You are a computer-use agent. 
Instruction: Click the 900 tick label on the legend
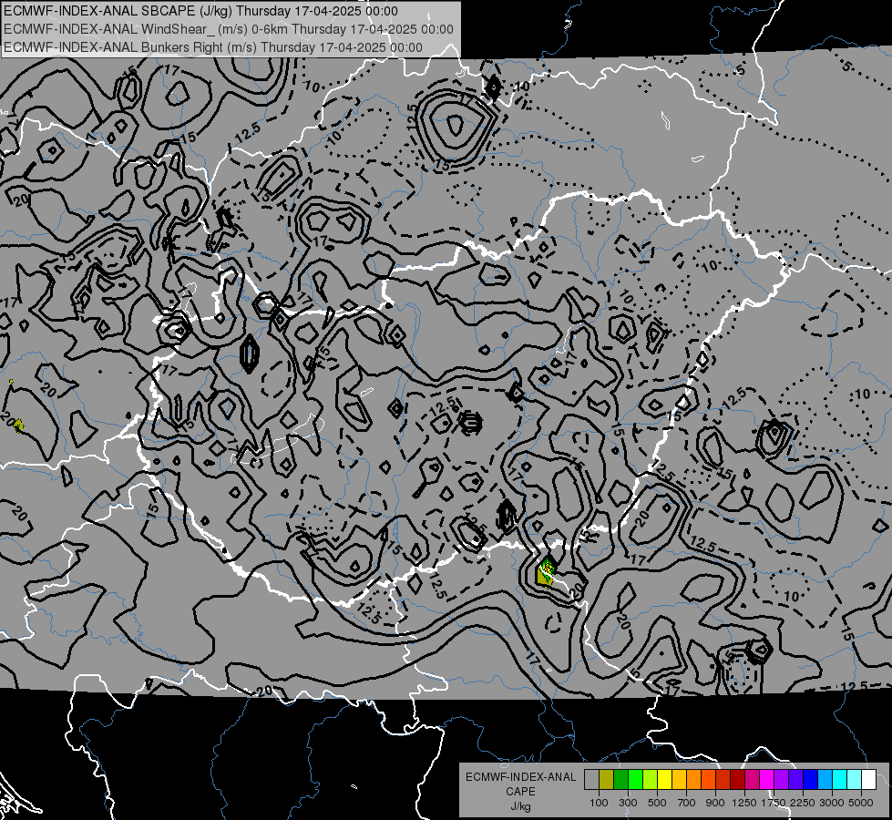(x=715, y=803)
